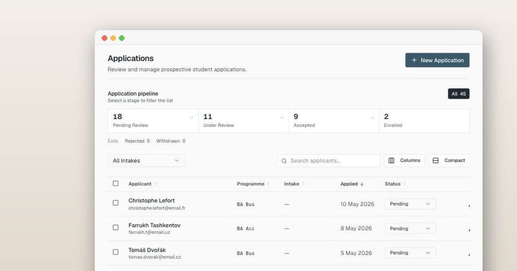Screen dimensions: 517x271
Task: Sort by Status column header
Action: pyautogui.click(x=392, y=184)
